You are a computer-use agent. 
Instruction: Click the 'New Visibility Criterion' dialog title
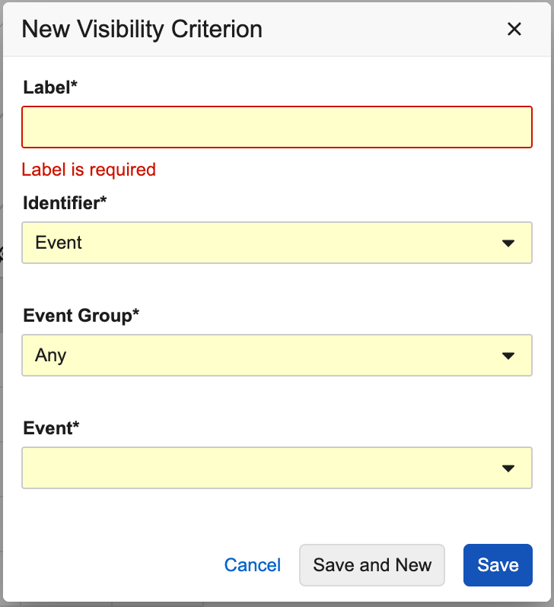pyautogui.click(x=142, y=30)
